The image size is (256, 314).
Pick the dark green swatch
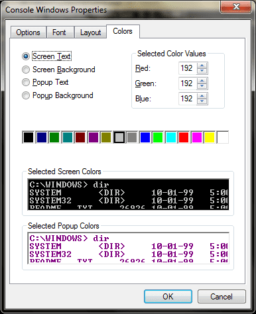(x=54, y=137)
